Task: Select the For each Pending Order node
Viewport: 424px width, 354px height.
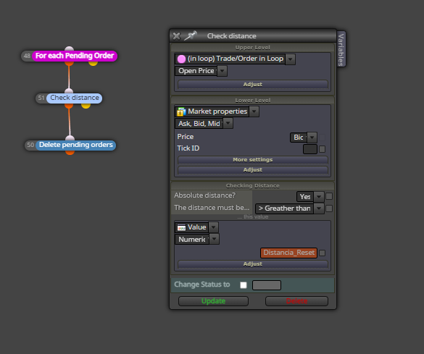Action: point(75,56)
